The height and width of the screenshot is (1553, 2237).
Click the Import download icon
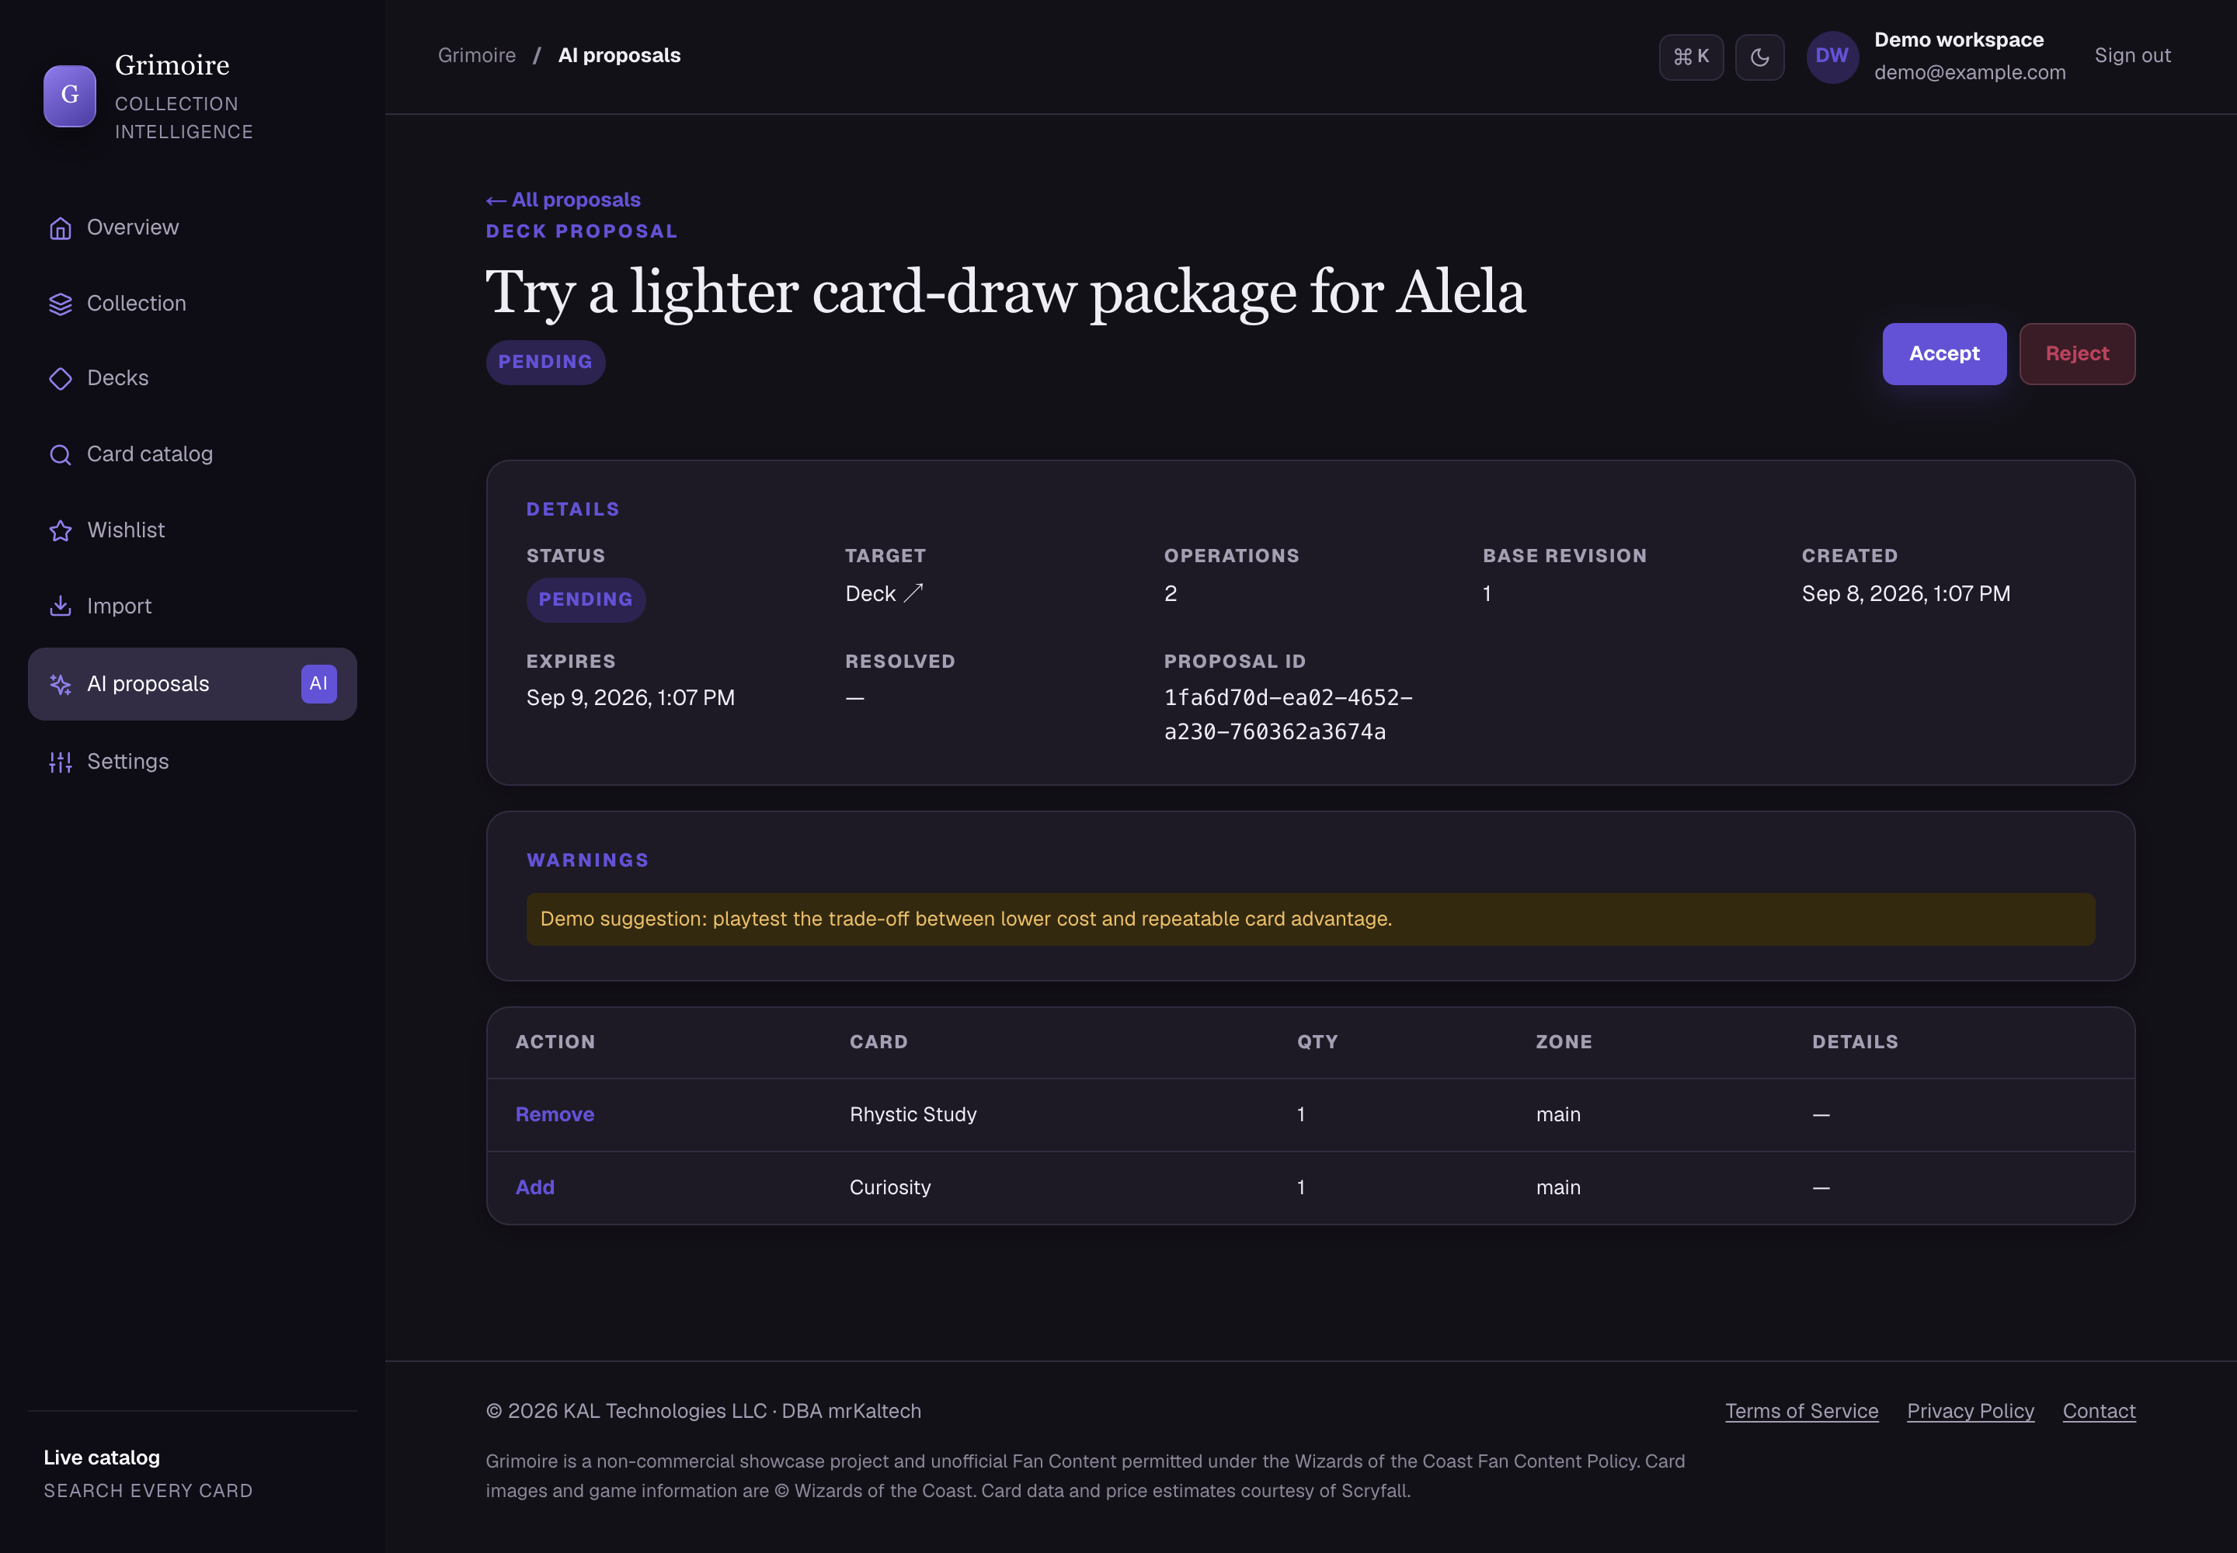point(61,606)
